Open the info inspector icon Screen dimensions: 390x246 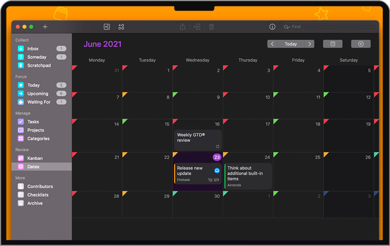click(272, 27)
